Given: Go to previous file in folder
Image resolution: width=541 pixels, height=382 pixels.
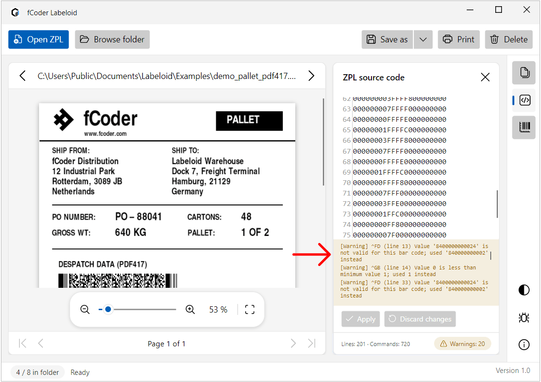Looking at the screenshot, I should click(x=23, y=76).
